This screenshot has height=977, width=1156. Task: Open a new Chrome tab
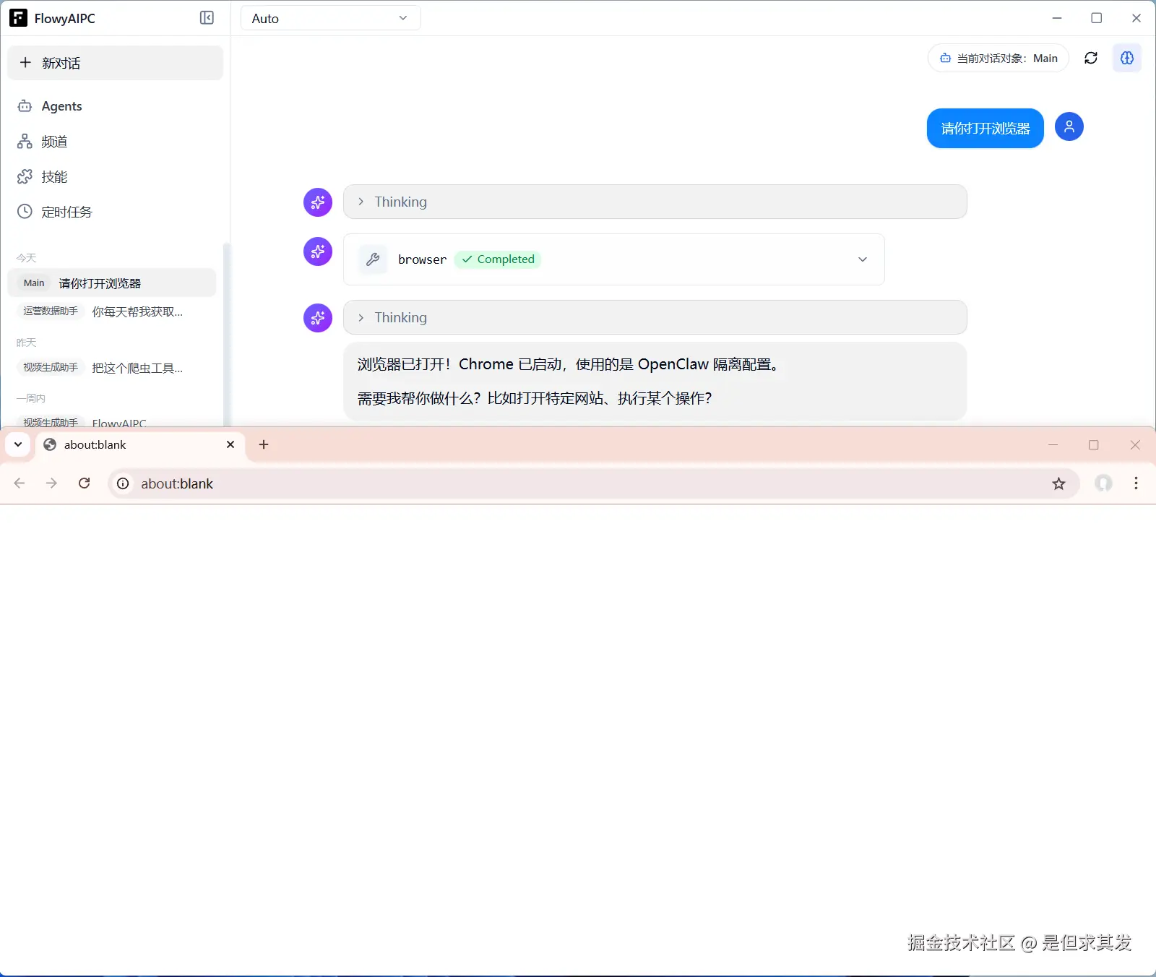coord(264,444)
